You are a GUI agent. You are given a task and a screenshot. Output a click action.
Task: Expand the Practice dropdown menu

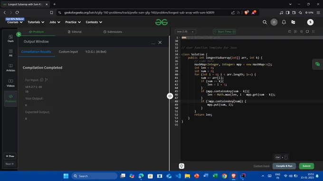(x=73, y=22)
